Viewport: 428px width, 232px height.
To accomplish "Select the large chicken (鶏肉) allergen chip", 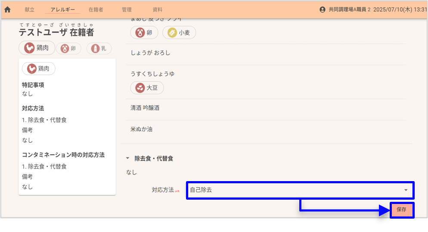I will (x=37, y=48).
